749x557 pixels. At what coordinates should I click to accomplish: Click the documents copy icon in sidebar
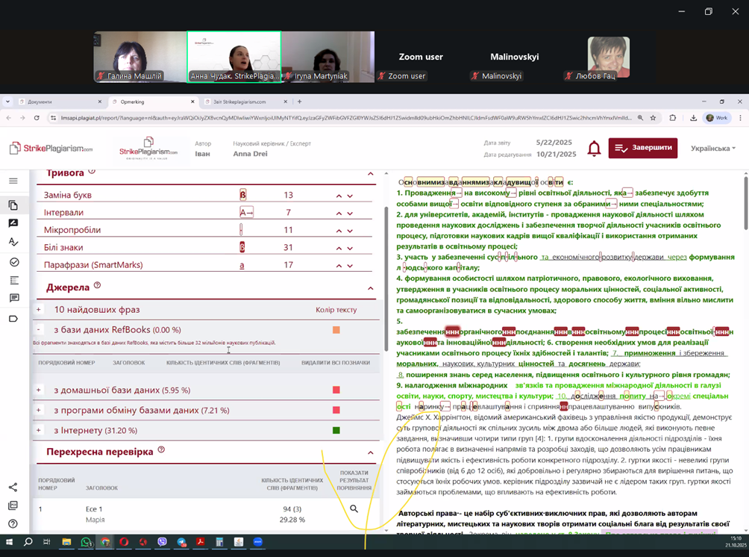coord(13,205)
